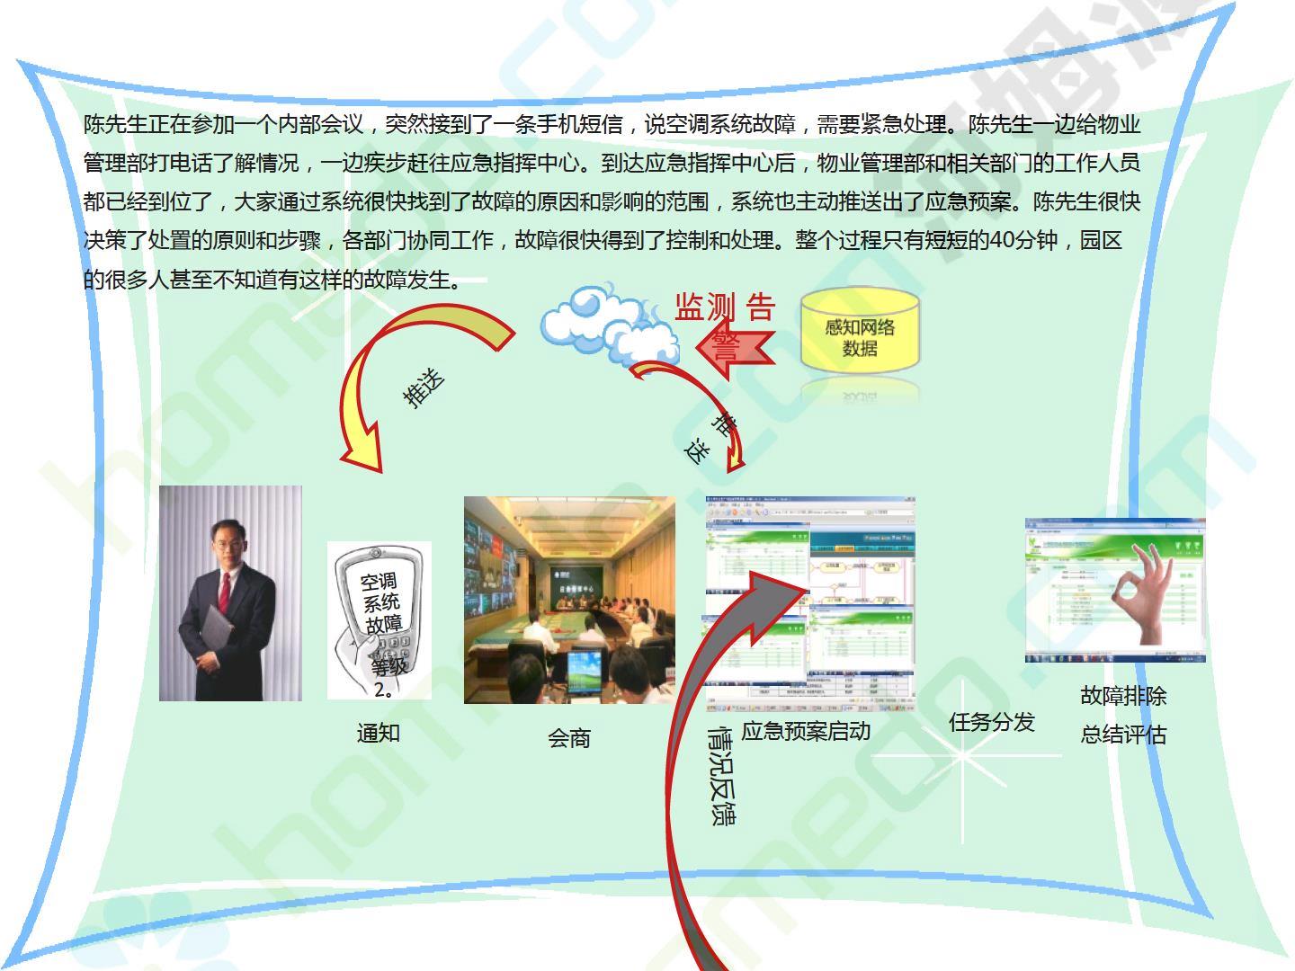Click the white cloud icon
The image size is (1295, 971).
tap(607, 325)
